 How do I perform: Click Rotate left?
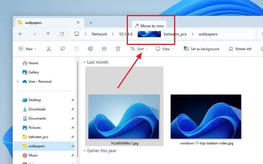pos(240,49)
